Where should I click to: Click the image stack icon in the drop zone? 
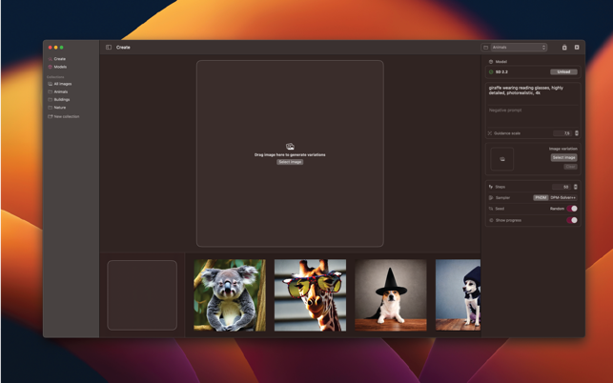pyautogui.click(x=290, y=147)
